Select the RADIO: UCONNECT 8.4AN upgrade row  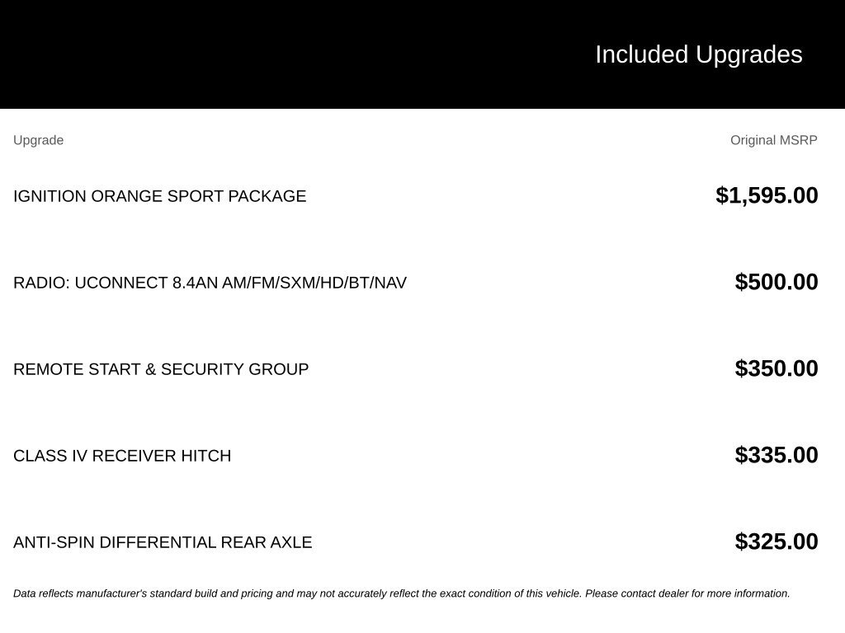pyautogui.click(x=416, y=282)
